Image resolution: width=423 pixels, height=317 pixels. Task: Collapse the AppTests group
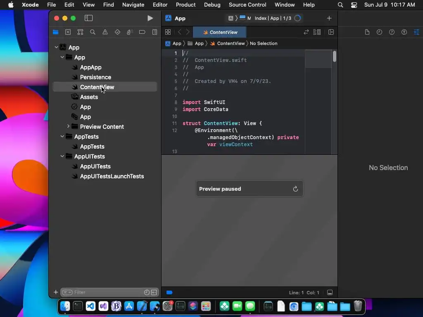coord(62,136)
